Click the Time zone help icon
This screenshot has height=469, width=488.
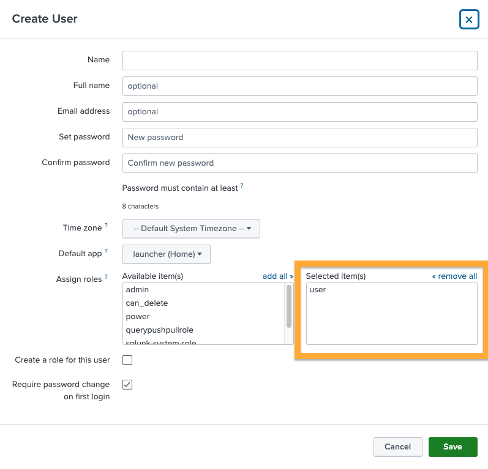click(106, 226)
